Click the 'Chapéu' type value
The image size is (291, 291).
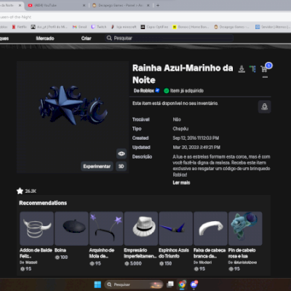point(180,129)
